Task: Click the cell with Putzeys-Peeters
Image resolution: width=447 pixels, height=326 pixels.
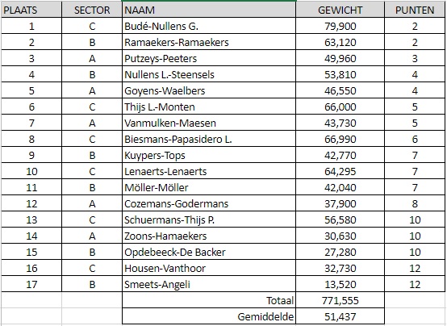Action: [x=209, y=58]
